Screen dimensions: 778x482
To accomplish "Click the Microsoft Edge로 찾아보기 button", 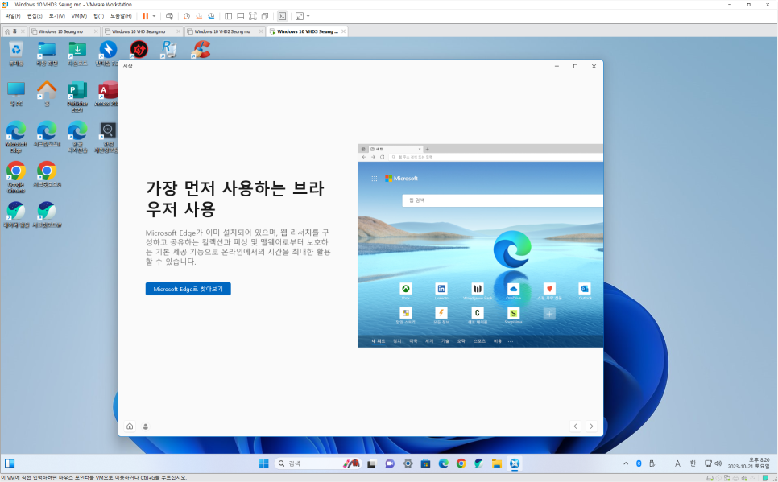I will coord(188,289).
